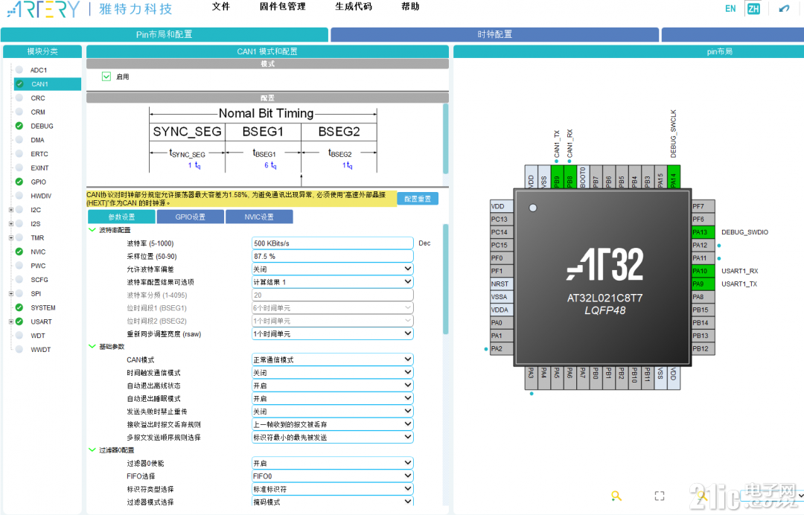Open the 固件包管理 menu
The width and height of the screenshot is (804, 515).
coord(283,7)
